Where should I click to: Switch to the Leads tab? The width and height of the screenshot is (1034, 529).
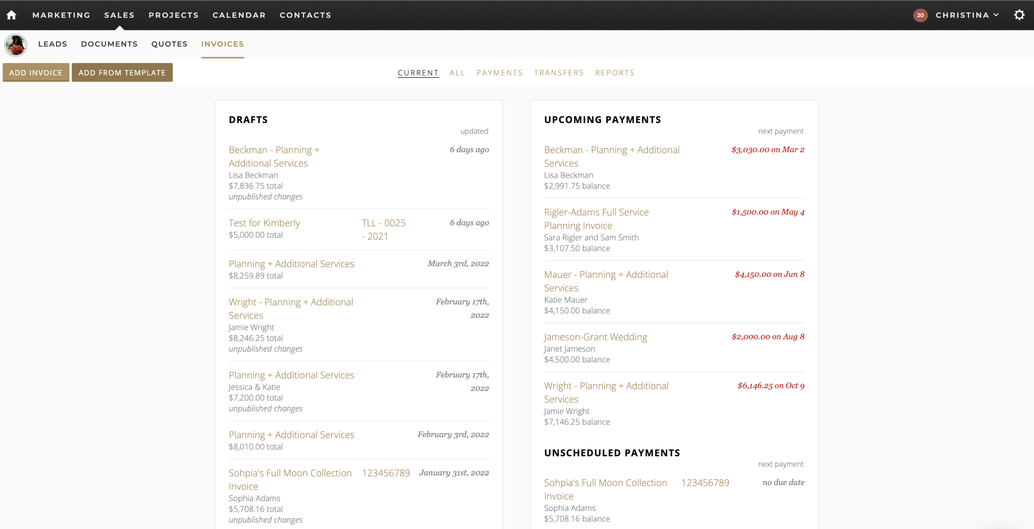pos(53,44)
